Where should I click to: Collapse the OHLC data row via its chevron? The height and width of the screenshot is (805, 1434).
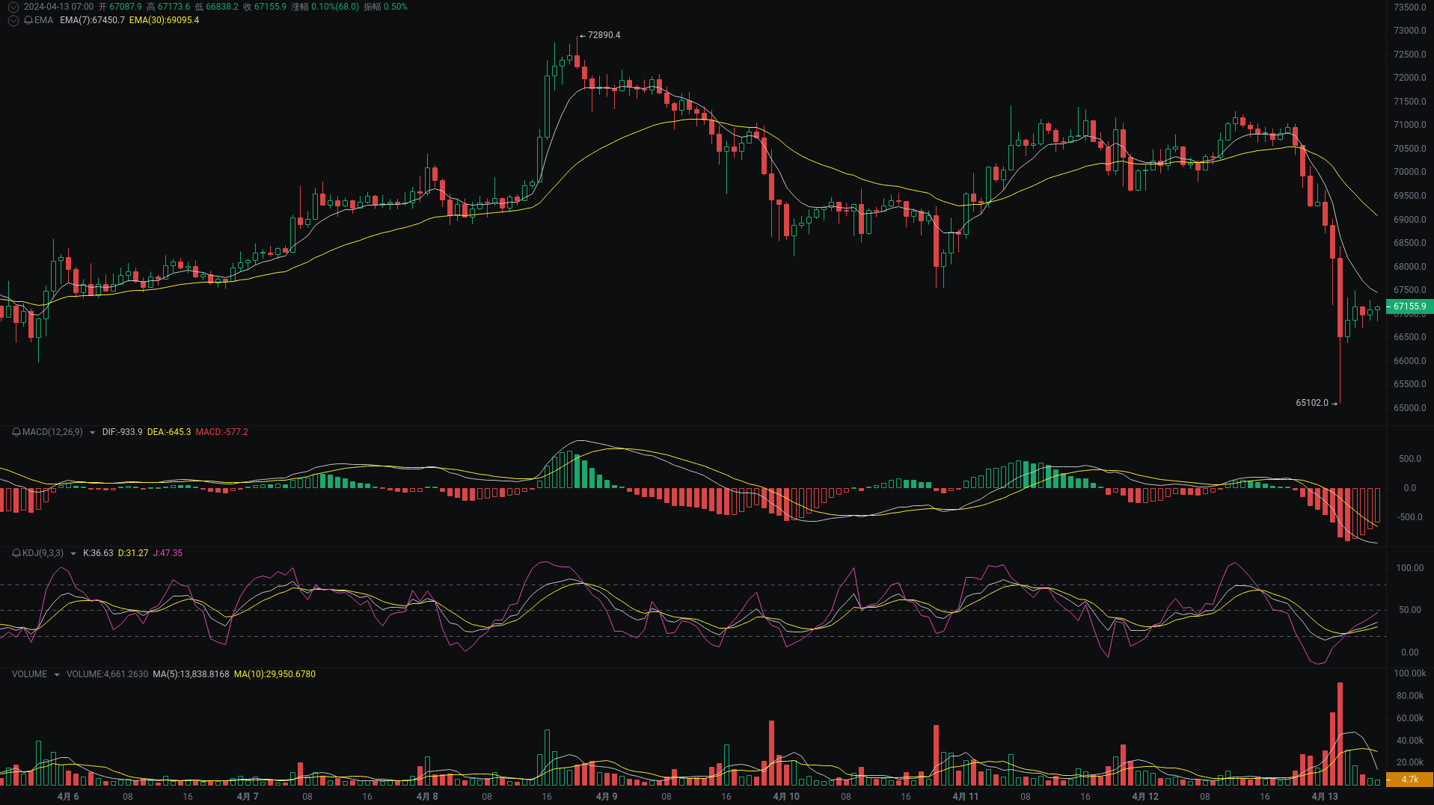coord(12,6)
